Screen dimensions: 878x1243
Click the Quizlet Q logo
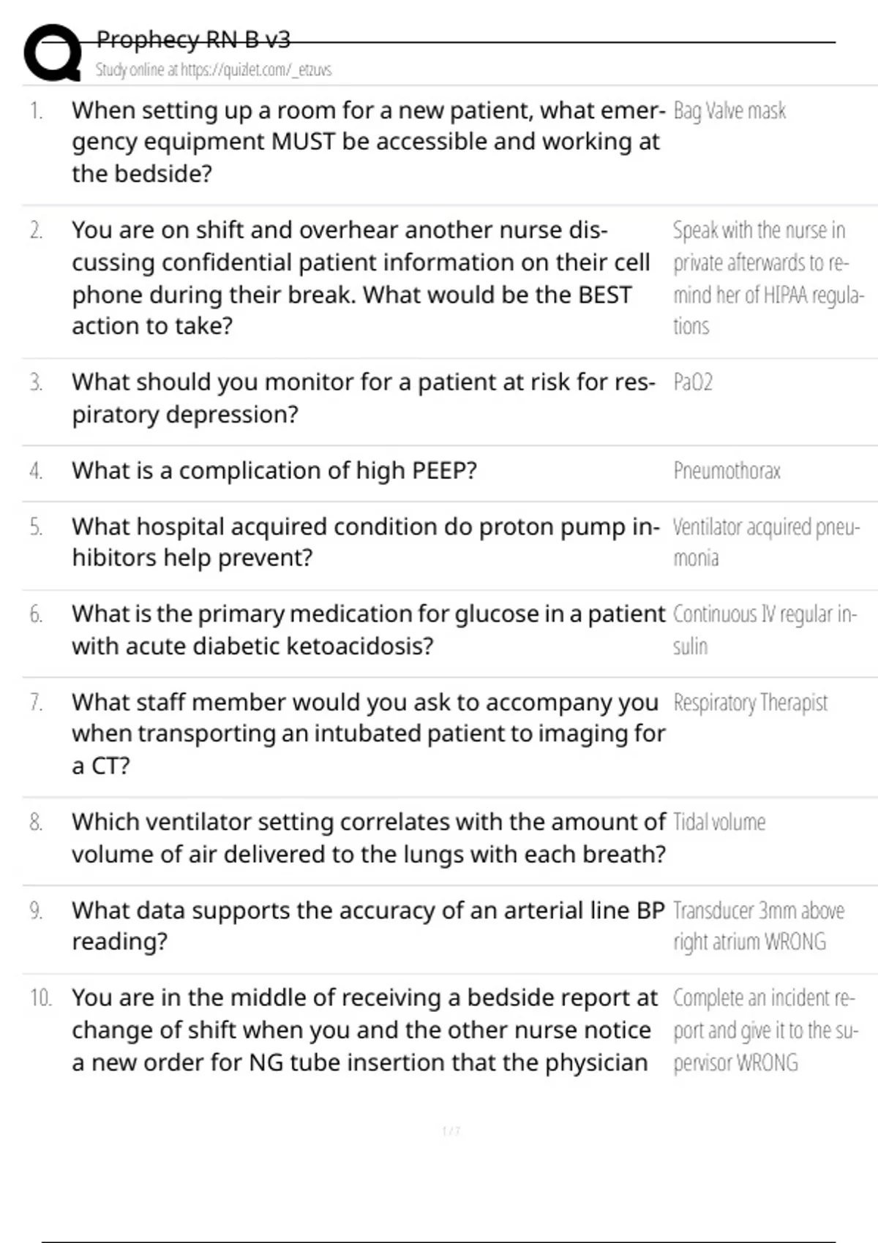tap(53, 53)
